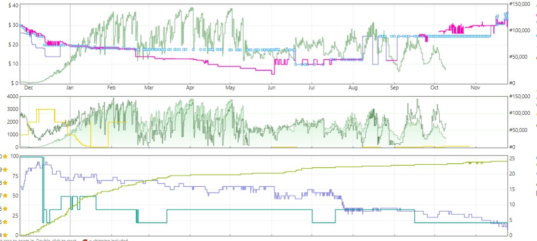Click the 15 count label on the bottom chart
This screenshot has height=241, width=537.
click(513, 189)
